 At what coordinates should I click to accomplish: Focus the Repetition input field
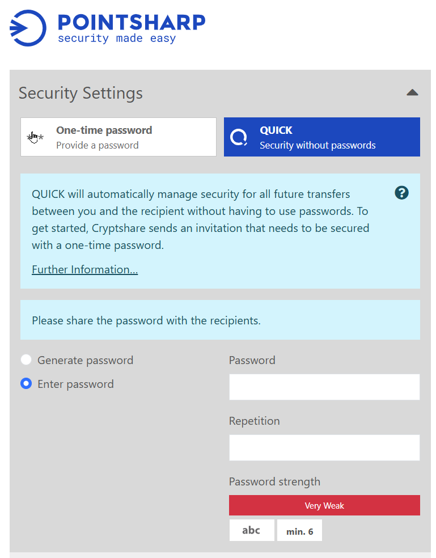(324, 447)
